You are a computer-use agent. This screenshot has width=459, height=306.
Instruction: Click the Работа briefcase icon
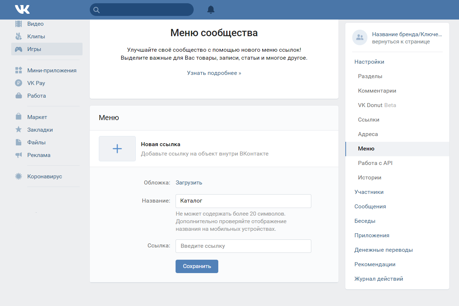pos(18,96)
